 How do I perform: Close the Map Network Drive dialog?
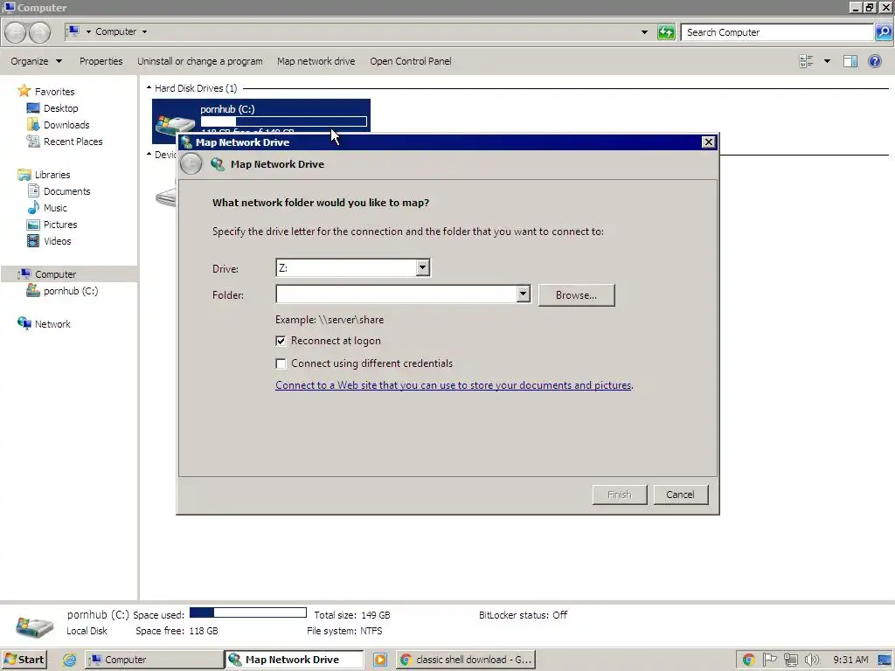tap(708, 142)
